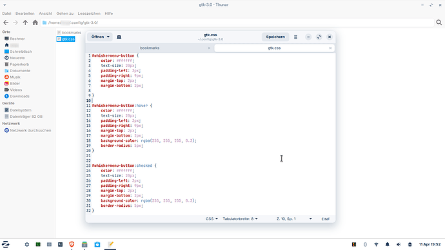Select bookmarks file in Thunar
Screen dimensions: 445x250
pos(69,33)
